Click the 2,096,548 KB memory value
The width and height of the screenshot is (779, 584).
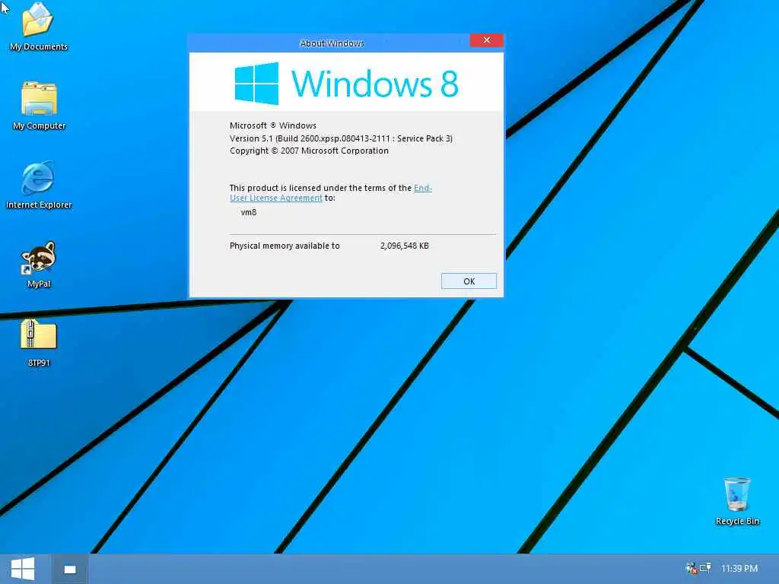coord(405,246)
